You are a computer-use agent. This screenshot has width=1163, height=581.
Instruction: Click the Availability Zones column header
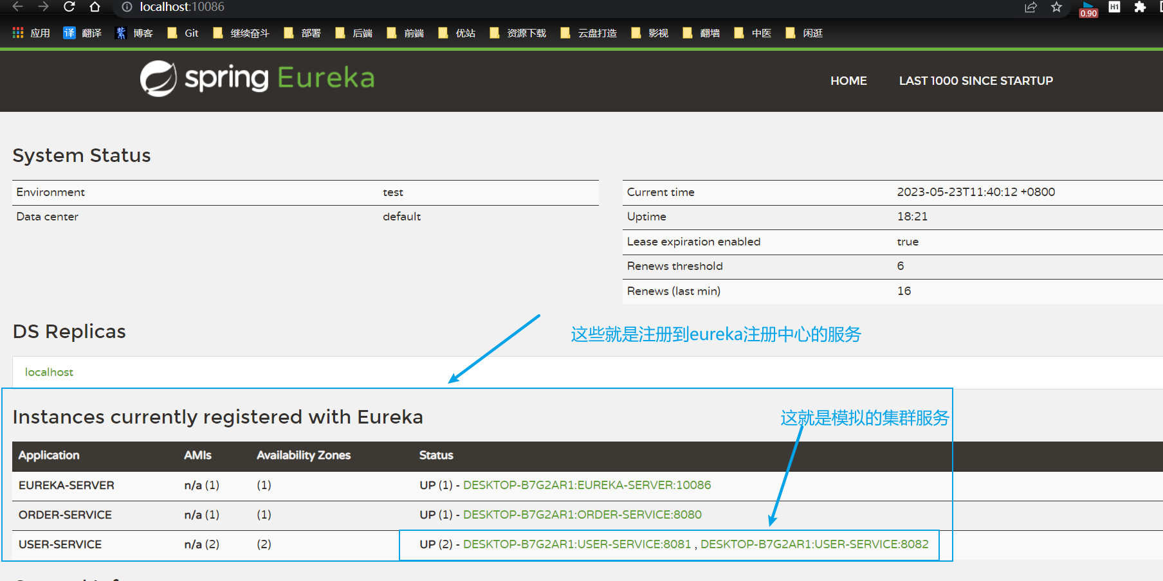[x=304, y=455]
